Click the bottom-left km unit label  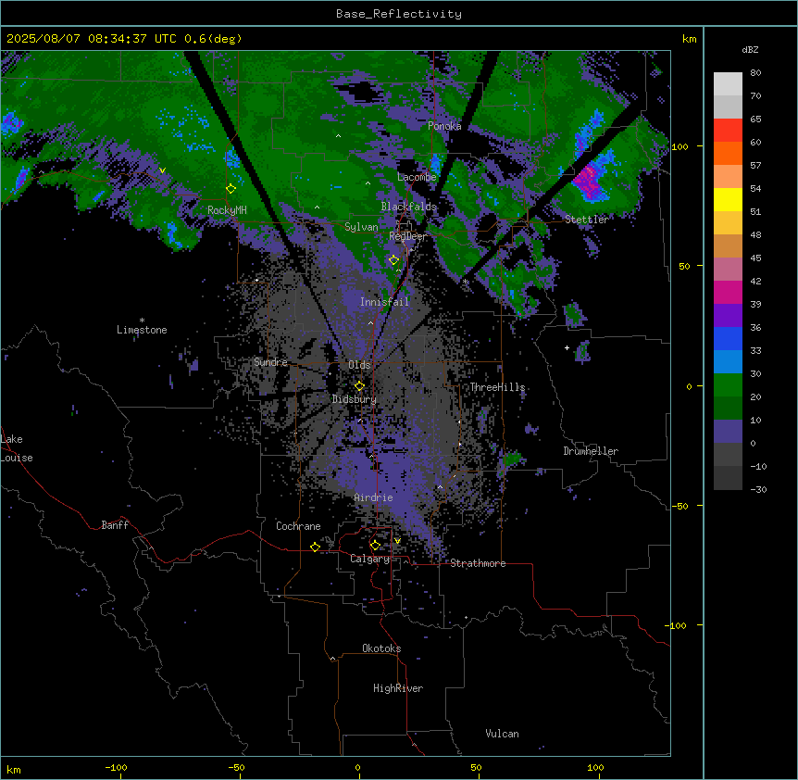tap(14, 770)
